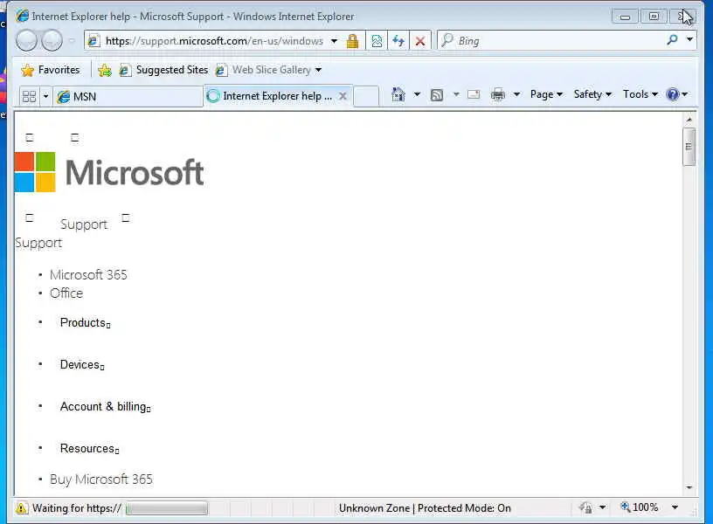This screenshot has height=524, width=713.
Task: Open the Help question mark menu
Action: (x=677, y=94)
